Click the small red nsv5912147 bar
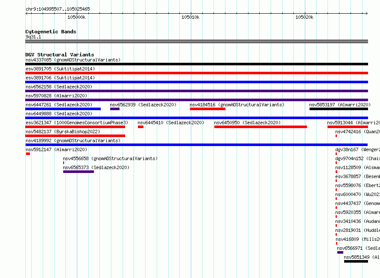This screenshot has height=278, width=380. point(28,154)
